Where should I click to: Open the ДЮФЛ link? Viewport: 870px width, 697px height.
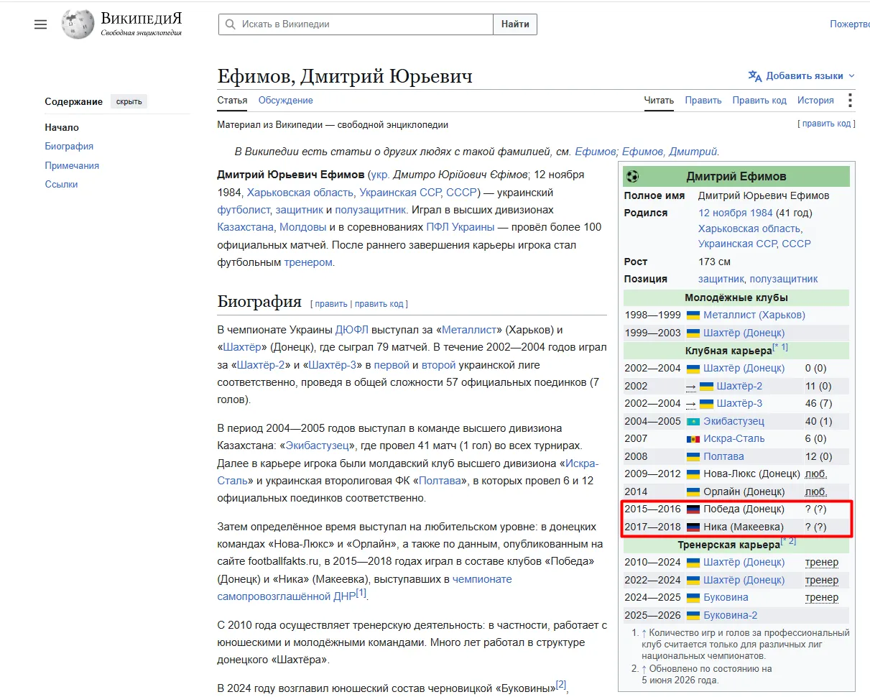[352, 330]
